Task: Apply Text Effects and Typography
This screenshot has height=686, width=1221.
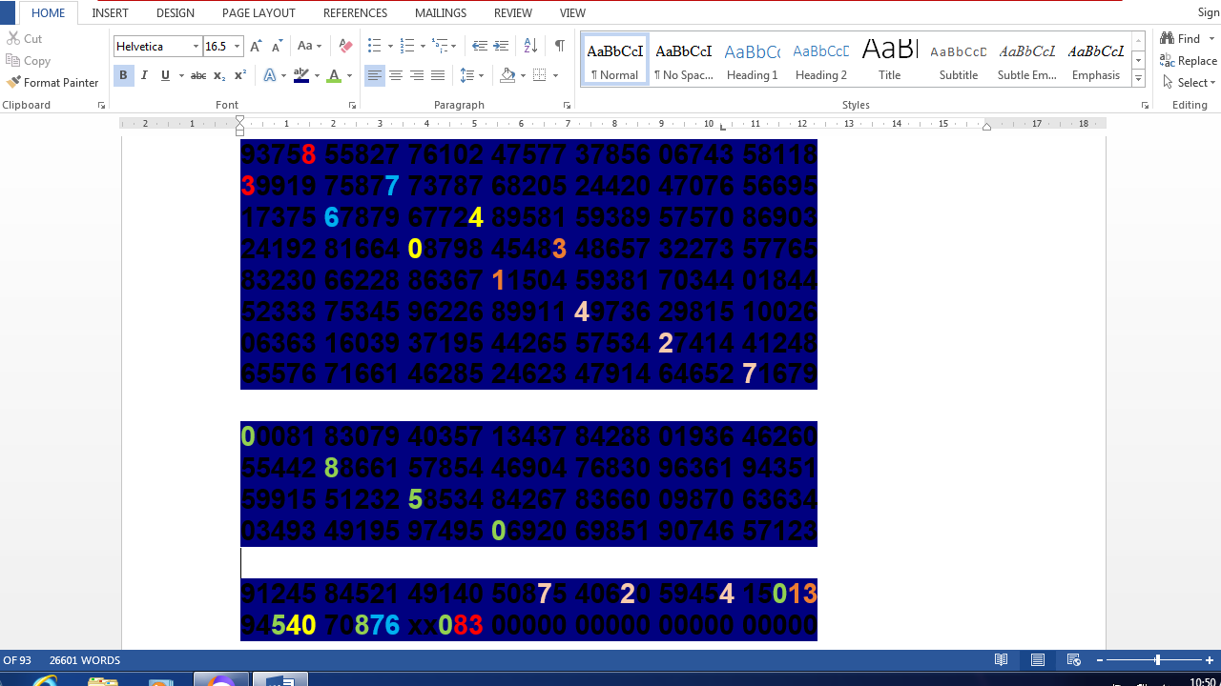Action: click(x=272, y=75)
